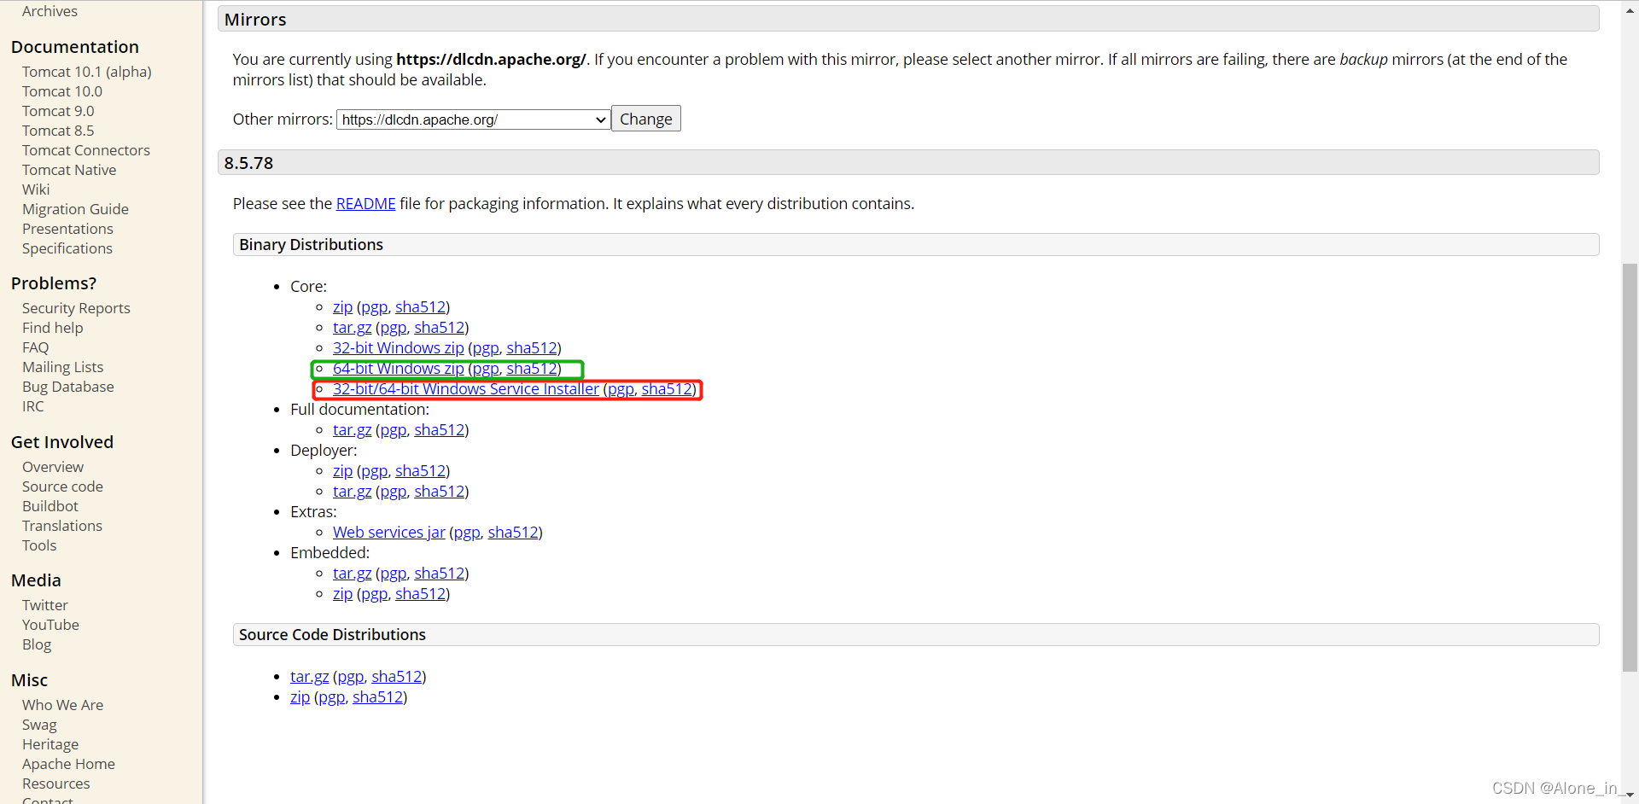Visit the YouTube media link
The width and height of the screenshot is (1639, 804).
click(50, 625)
